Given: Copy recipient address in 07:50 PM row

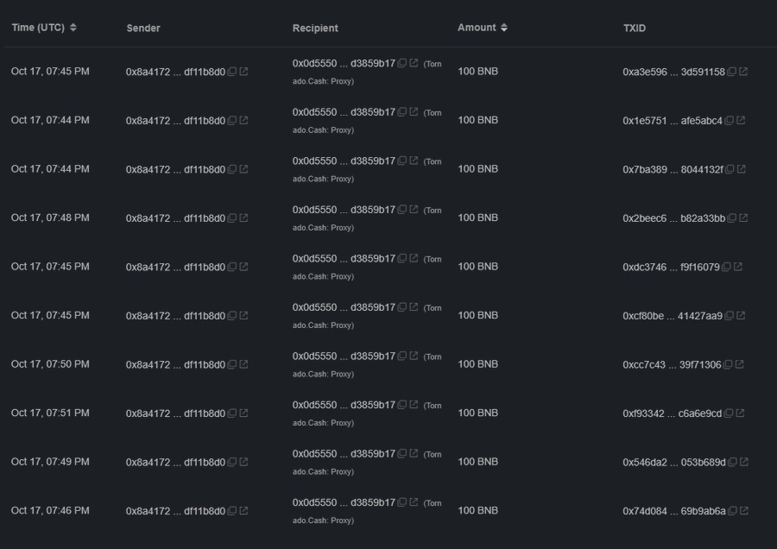Looking at the screenshot, I should (402, 356).
